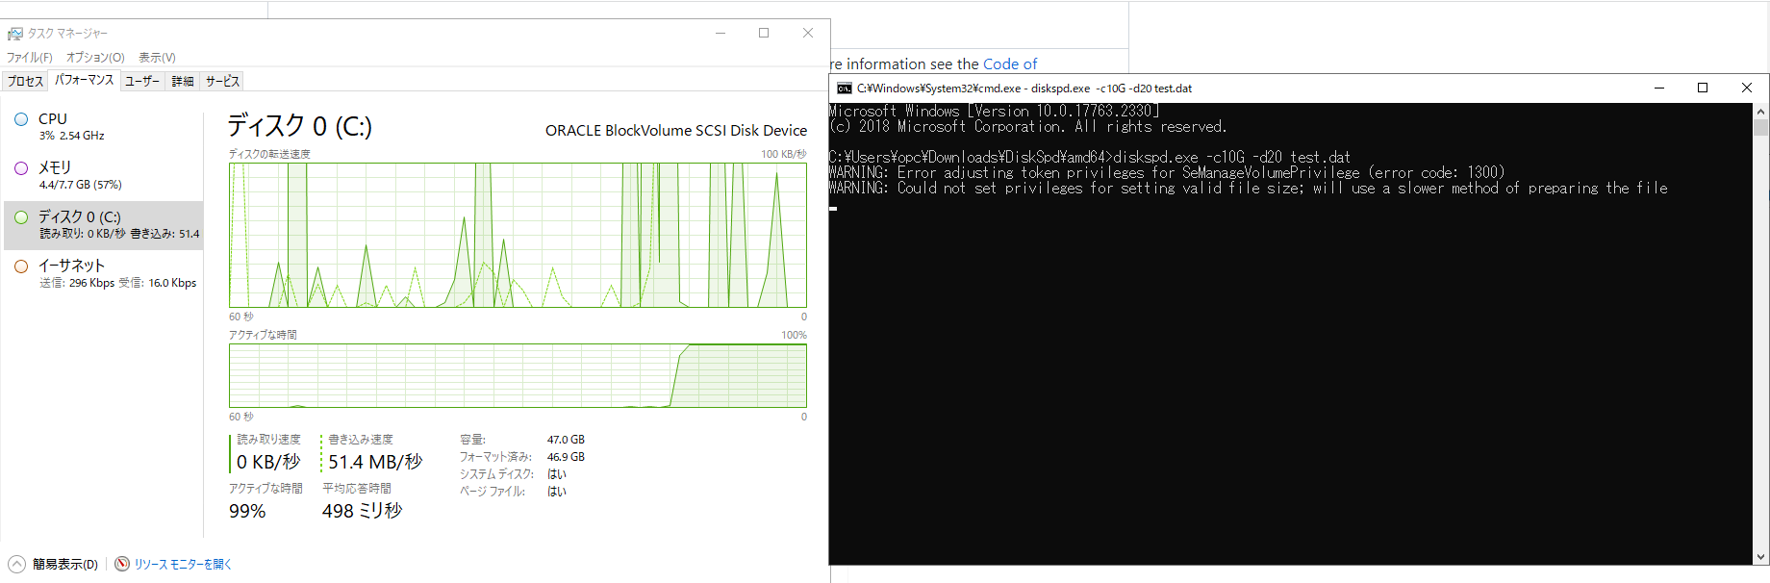Screen dimensions: 1770x583
Task: Click the 簡易表示 collapse chevron icon
Action: [16, 564]
